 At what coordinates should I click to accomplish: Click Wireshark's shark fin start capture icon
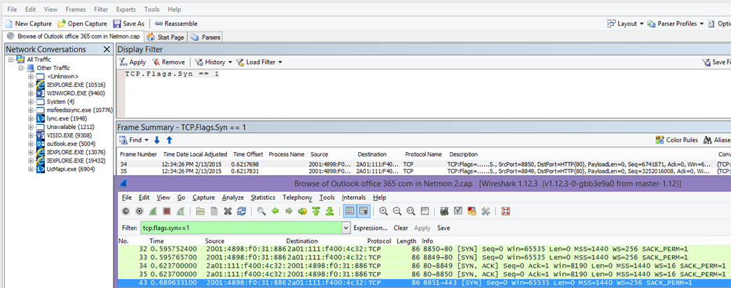pyautogui.click(x=151, y=211)
